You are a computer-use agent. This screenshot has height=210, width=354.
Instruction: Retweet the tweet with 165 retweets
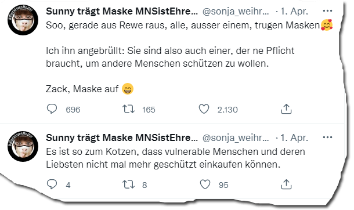pos(128,109)
